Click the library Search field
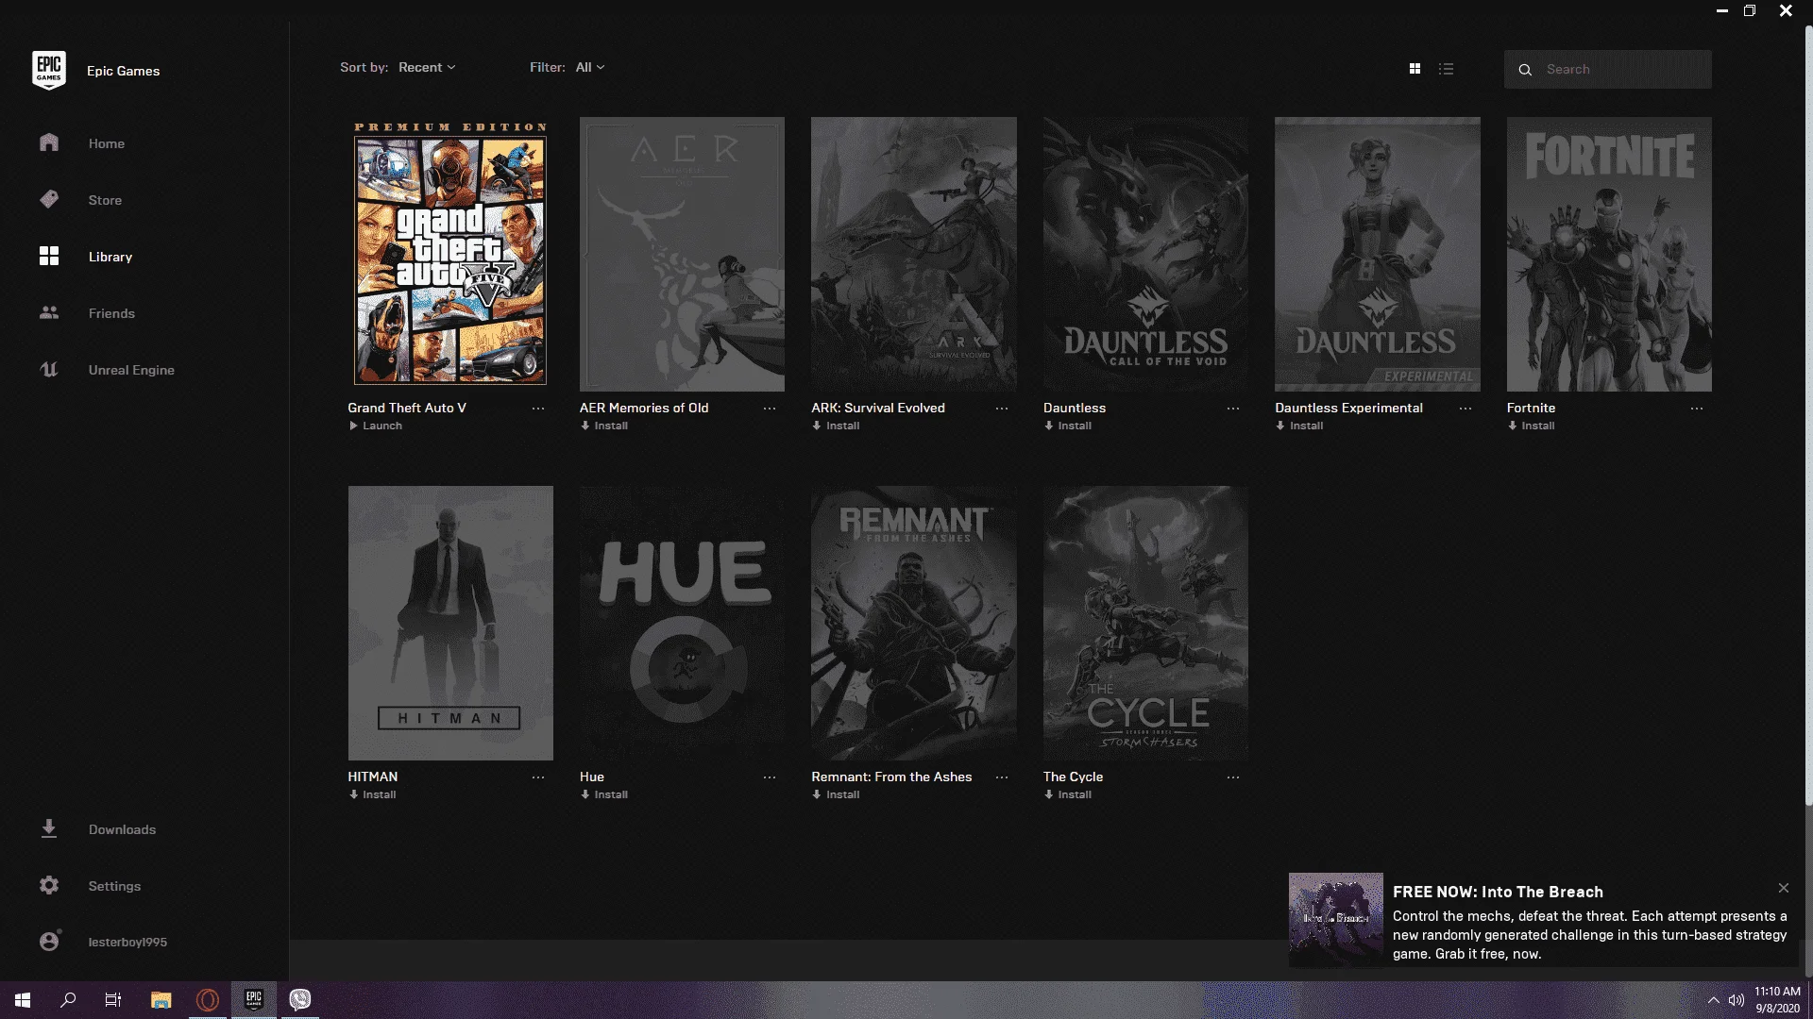Screen dimensions: 1813x1019 [1607, 69]
